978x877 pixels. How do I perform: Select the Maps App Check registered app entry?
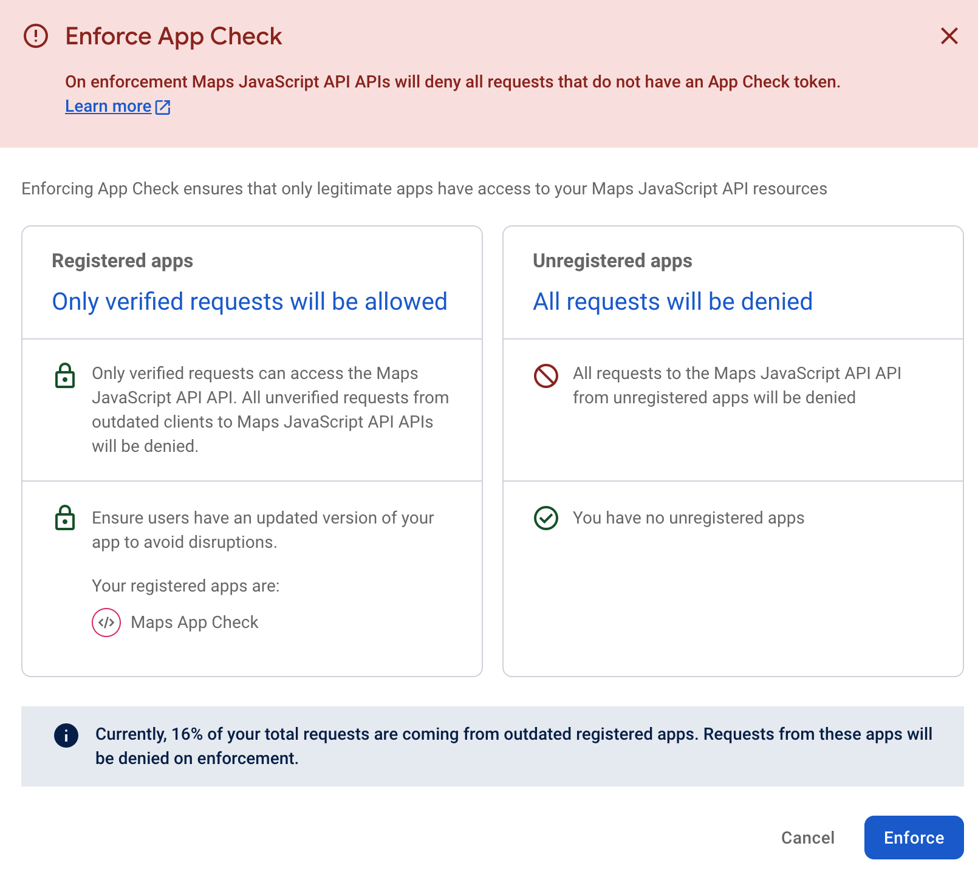coord(194,622)
